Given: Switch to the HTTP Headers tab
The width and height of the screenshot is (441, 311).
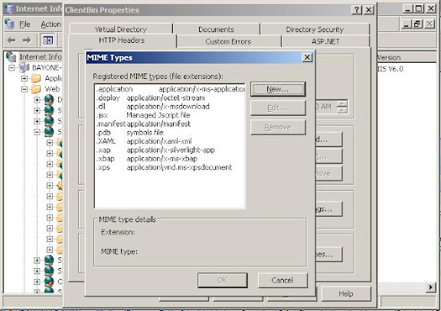Looking at the screenshot, I should (122, 41).
